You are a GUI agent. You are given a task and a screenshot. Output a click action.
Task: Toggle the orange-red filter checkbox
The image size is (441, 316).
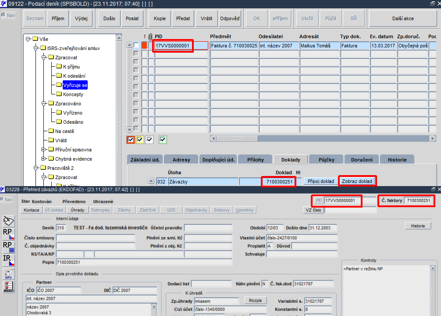tap(131, 140)
